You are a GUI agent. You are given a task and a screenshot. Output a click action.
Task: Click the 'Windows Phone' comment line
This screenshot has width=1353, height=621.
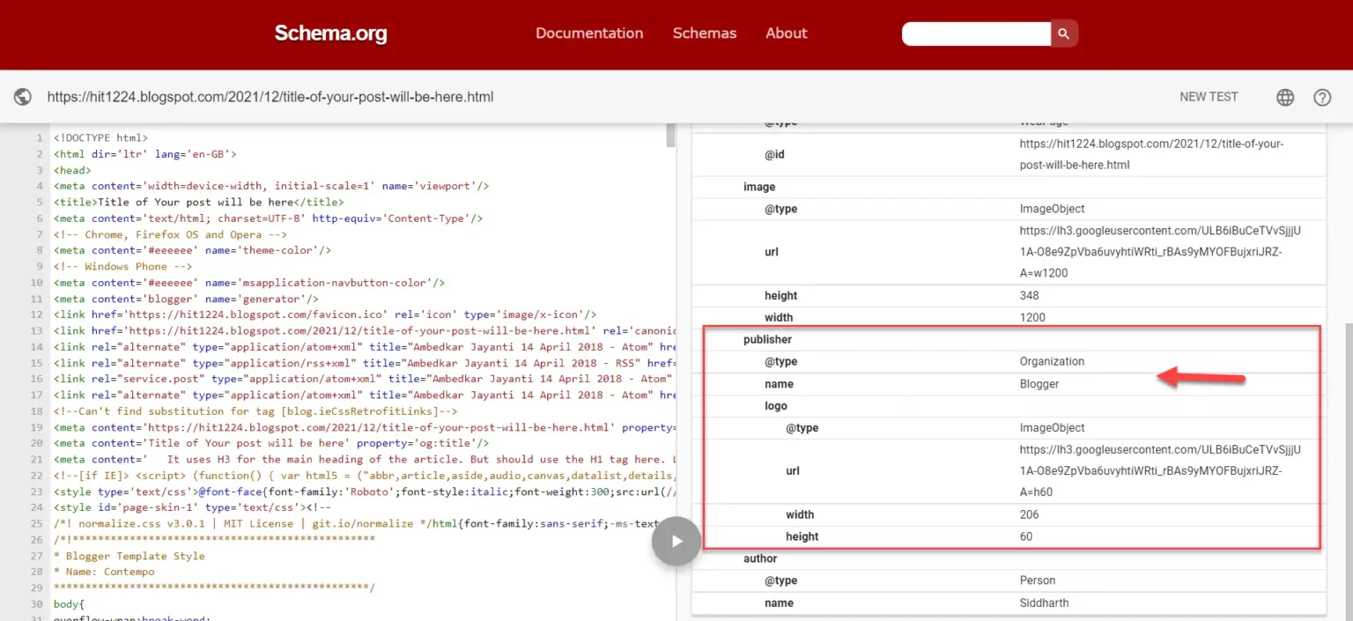click(122, 266)
